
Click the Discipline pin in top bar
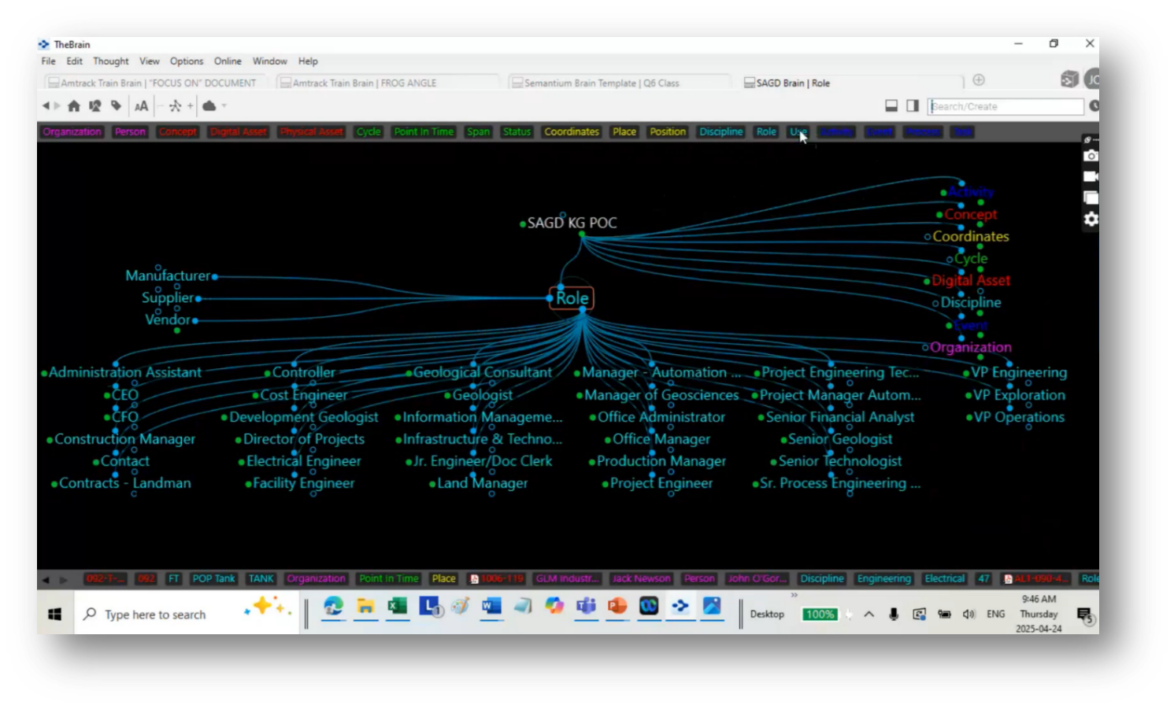[721, 132]
